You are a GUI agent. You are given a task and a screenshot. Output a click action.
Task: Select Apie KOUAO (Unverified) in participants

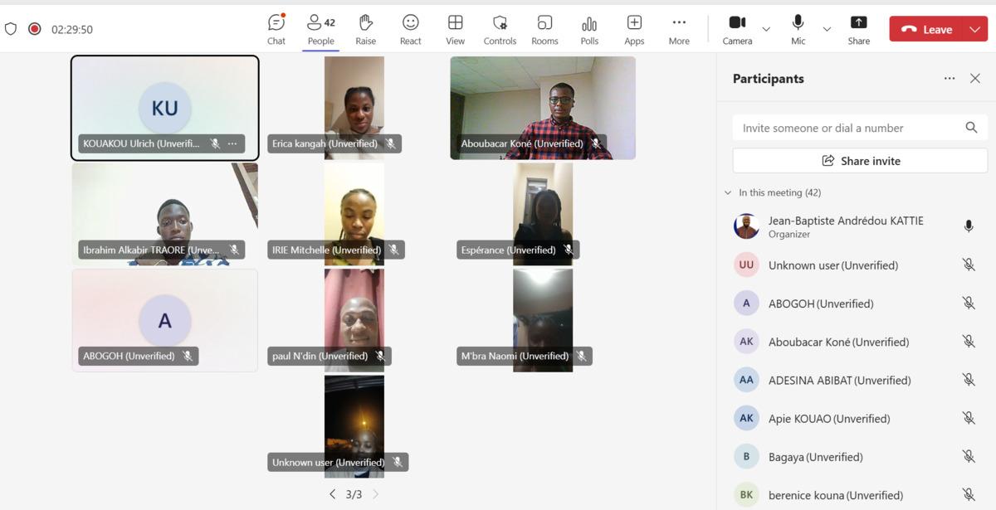click(x=856, y=419)
